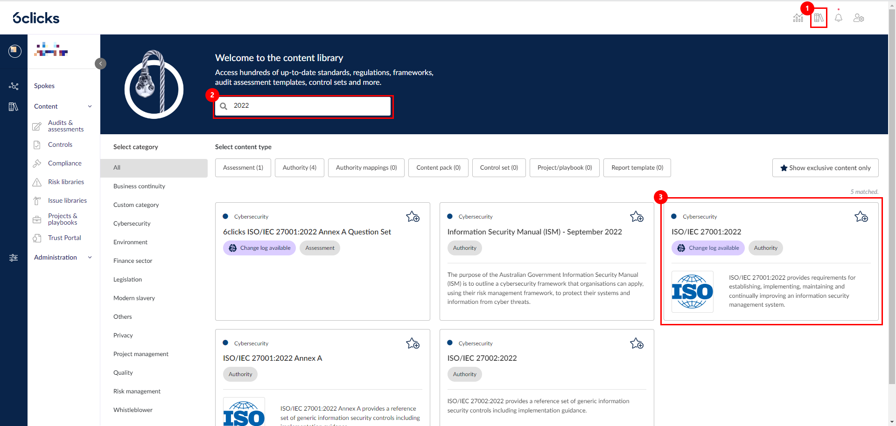
Task: Filter by Authority (4) content type
Action: [300, 168]
